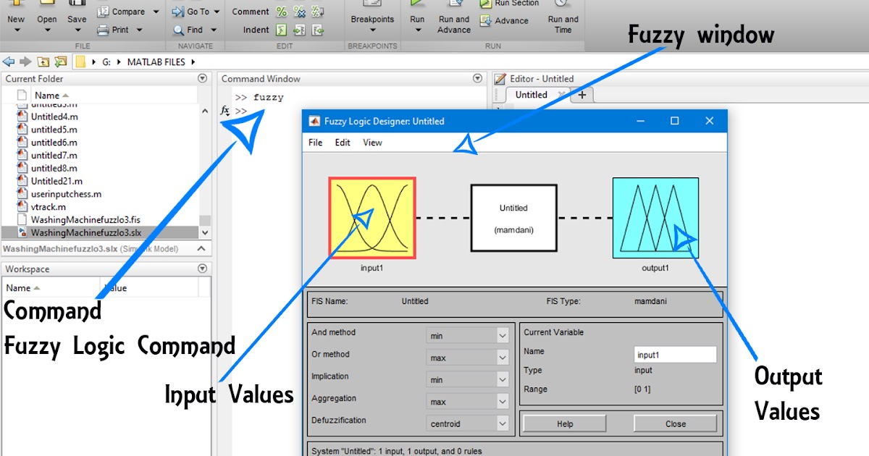Open the Workspace panel actions menu
869x456 pixels.
point(202,269)
